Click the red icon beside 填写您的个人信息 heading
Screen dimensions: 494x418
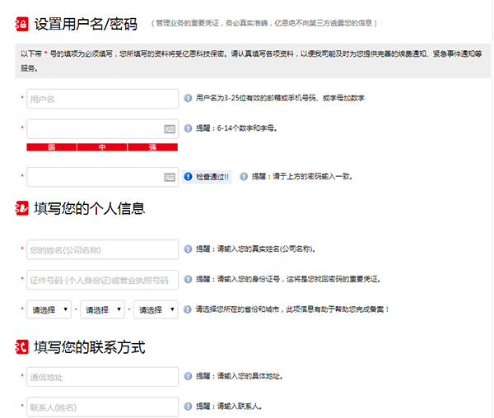pos(21,209)
